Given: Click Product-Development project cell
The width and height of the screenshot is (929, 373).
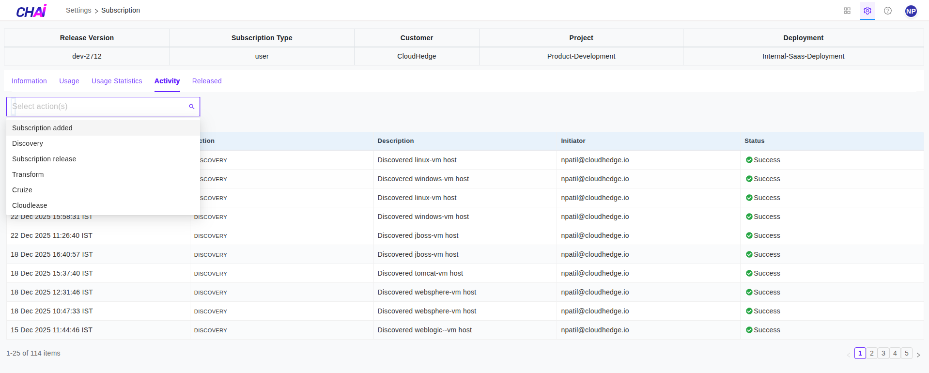Looking at the screenshot, I should [581, 56].
